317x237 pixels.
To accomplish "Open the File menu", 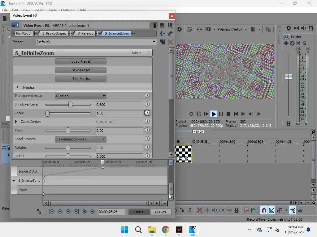I will (x=5, y=10).
